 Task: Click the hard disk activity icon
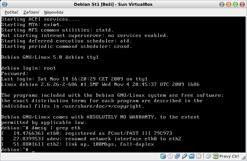pyautogui.click(x=163, y=156)
